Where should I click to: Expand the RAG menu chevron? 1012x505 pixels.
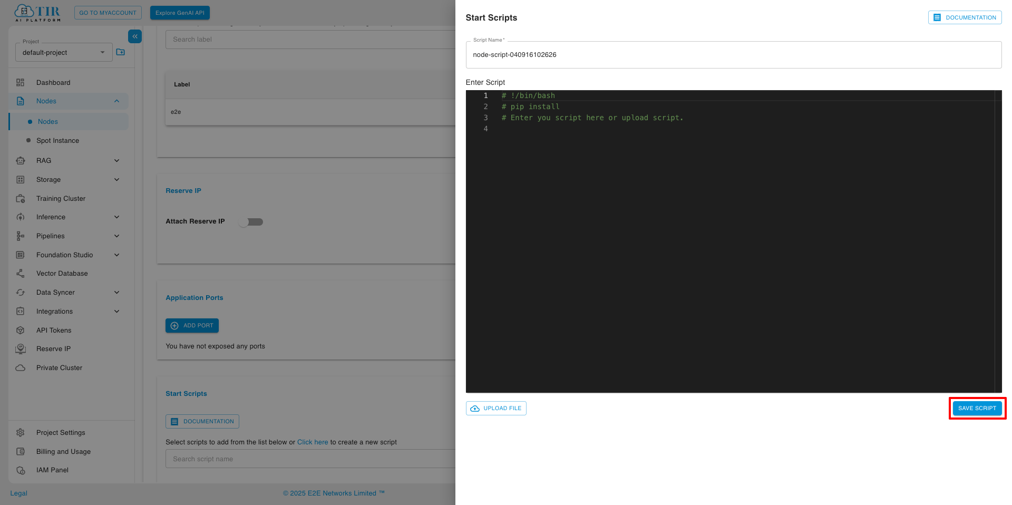(116, 161)
